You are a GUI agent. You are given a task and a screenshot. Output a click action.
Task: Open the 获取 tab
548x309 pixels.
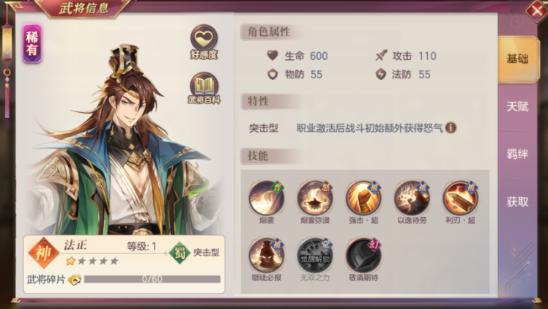[x=517, y=201]
